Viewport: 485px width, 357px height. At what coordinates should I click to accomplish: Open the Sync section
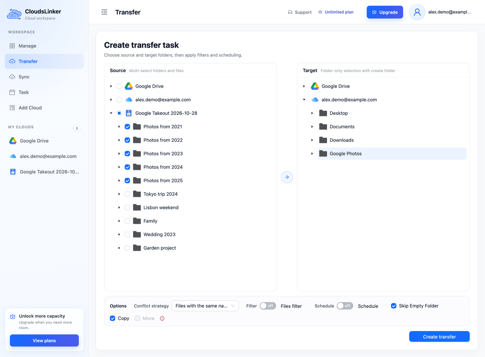[x=44, y=77]
